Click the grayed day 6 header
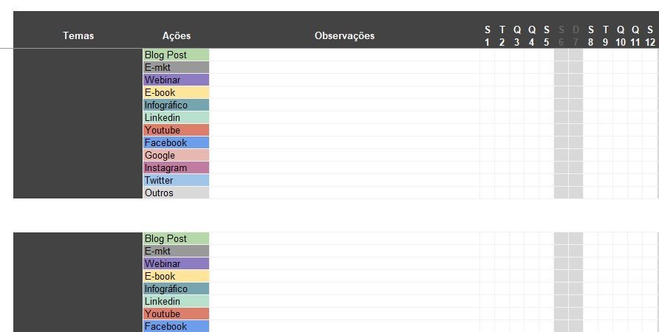The height and width of the screenshot is (332, 659). 561,36
